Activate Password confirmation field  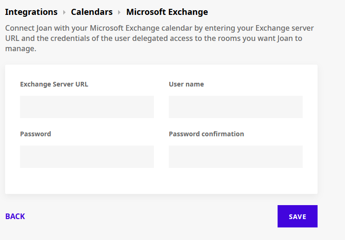236,157
